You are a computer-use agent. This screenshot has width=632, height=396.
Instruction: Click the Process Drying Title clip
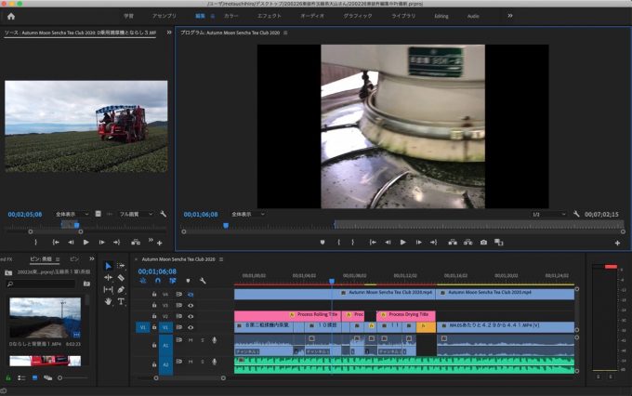[x=406, y=315]
